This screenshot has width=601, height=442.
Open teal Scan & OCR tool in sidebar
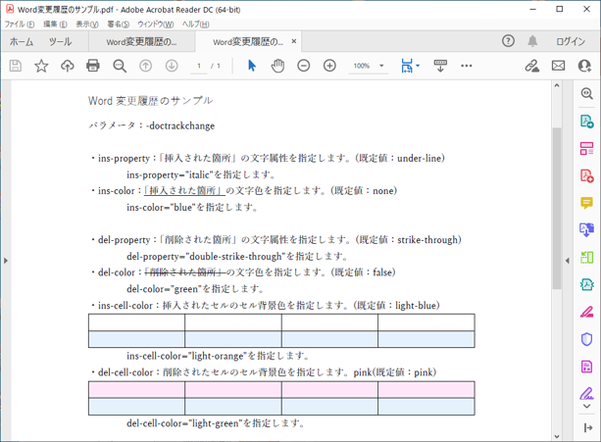[x=587, y=284]
